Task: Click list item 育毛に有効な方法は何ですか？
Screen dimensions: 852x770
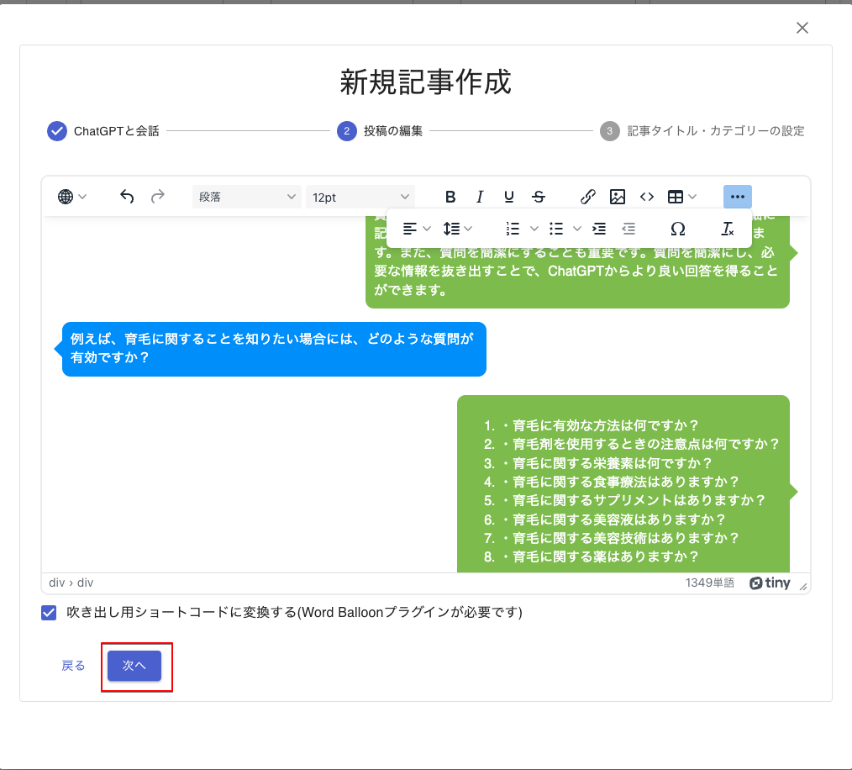Action: 605,425
